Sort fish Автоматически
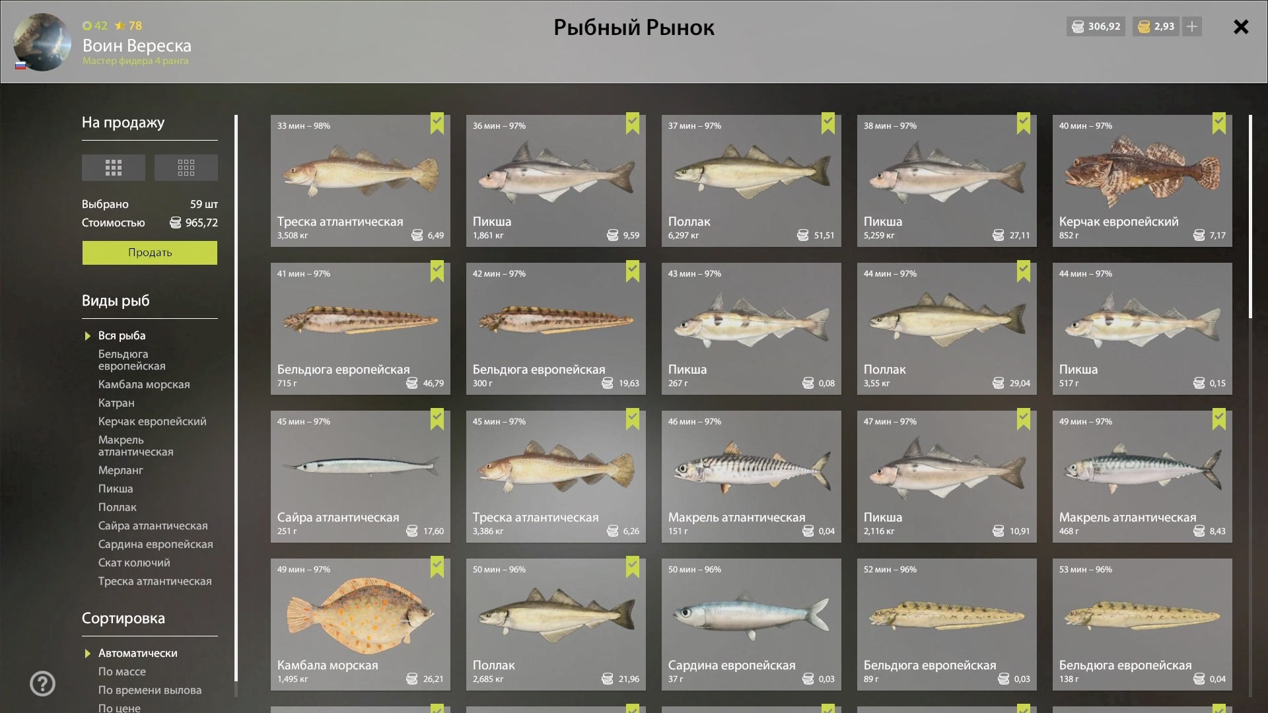 tap(138, 653)
